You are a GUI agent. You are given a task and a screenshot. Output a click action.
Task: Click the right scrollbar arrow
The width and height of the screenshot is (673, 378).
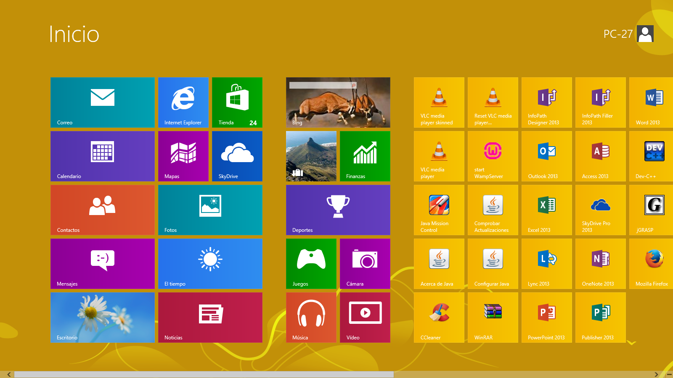(656, 374)
